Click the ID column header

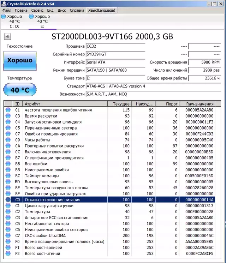(17, 104)
